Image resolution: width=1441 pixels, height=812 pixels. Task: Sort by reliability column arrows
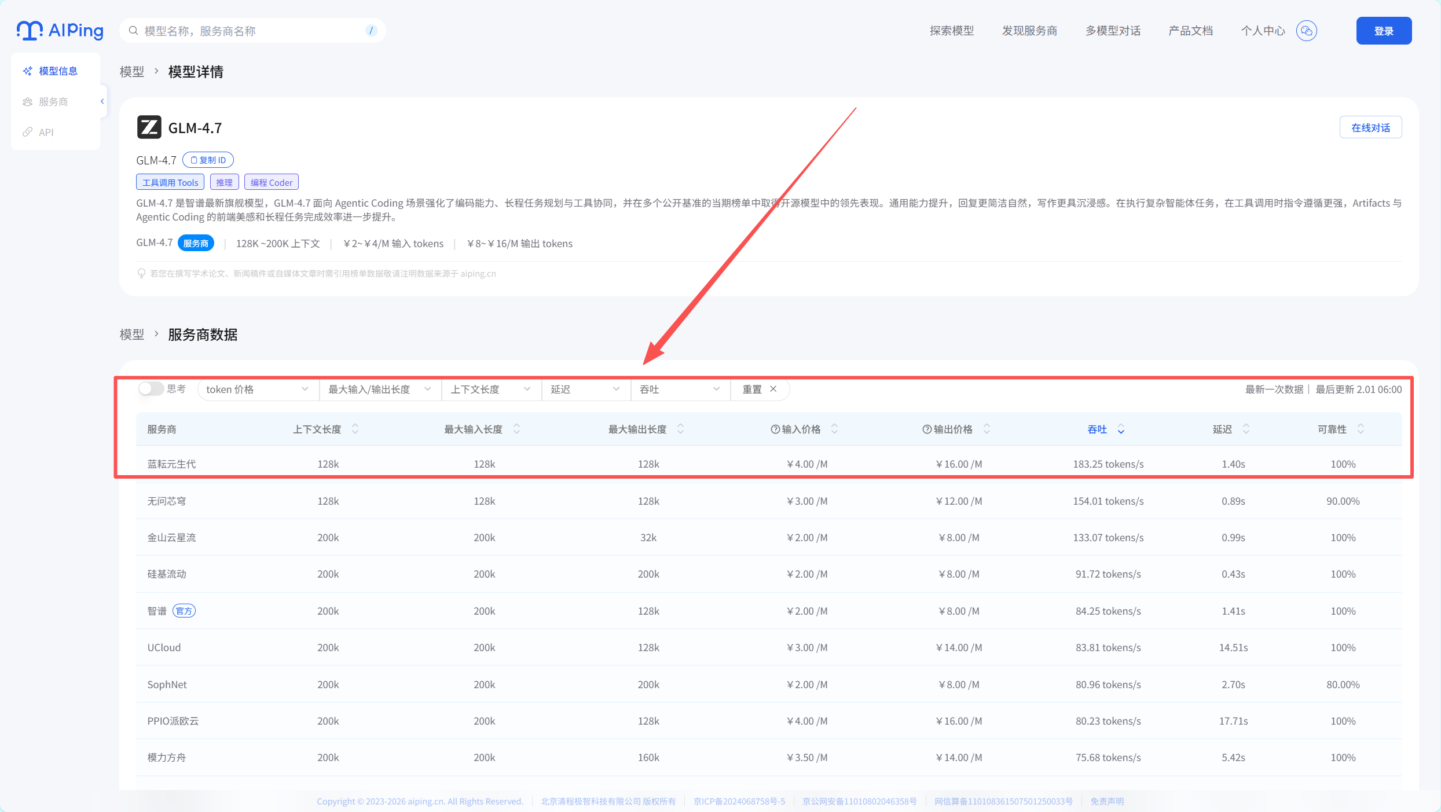tap(1361, 429)
